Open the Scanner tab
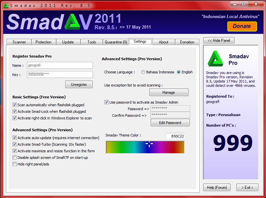 coord(19,42)
